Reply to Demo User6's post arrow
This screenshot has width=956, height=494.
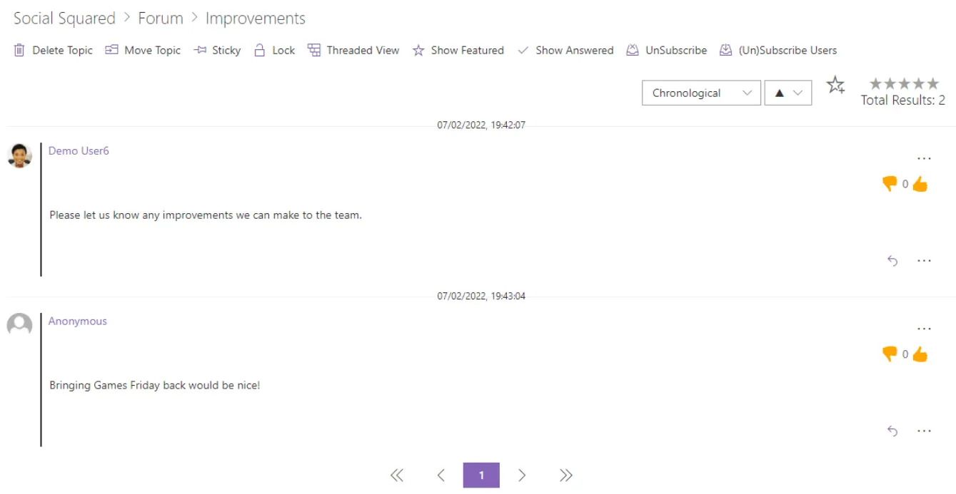tap(892, 261)
